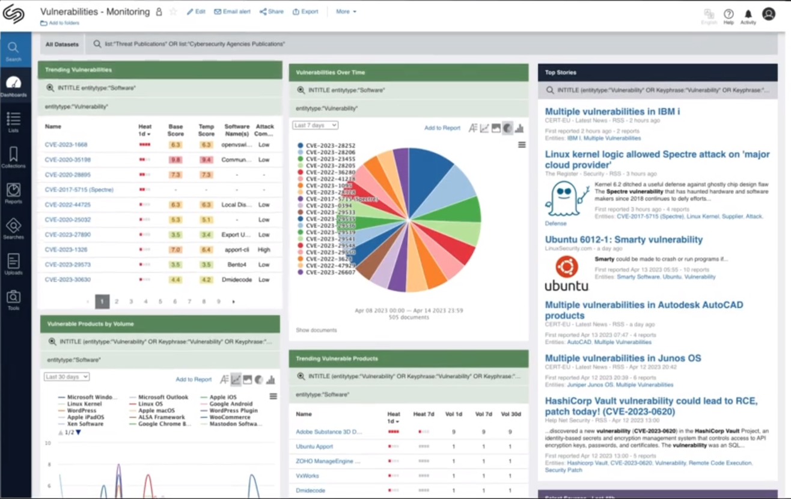
Task: Select pie chart view in Vulnerabilities Over Time
Action: click(508, 128)
